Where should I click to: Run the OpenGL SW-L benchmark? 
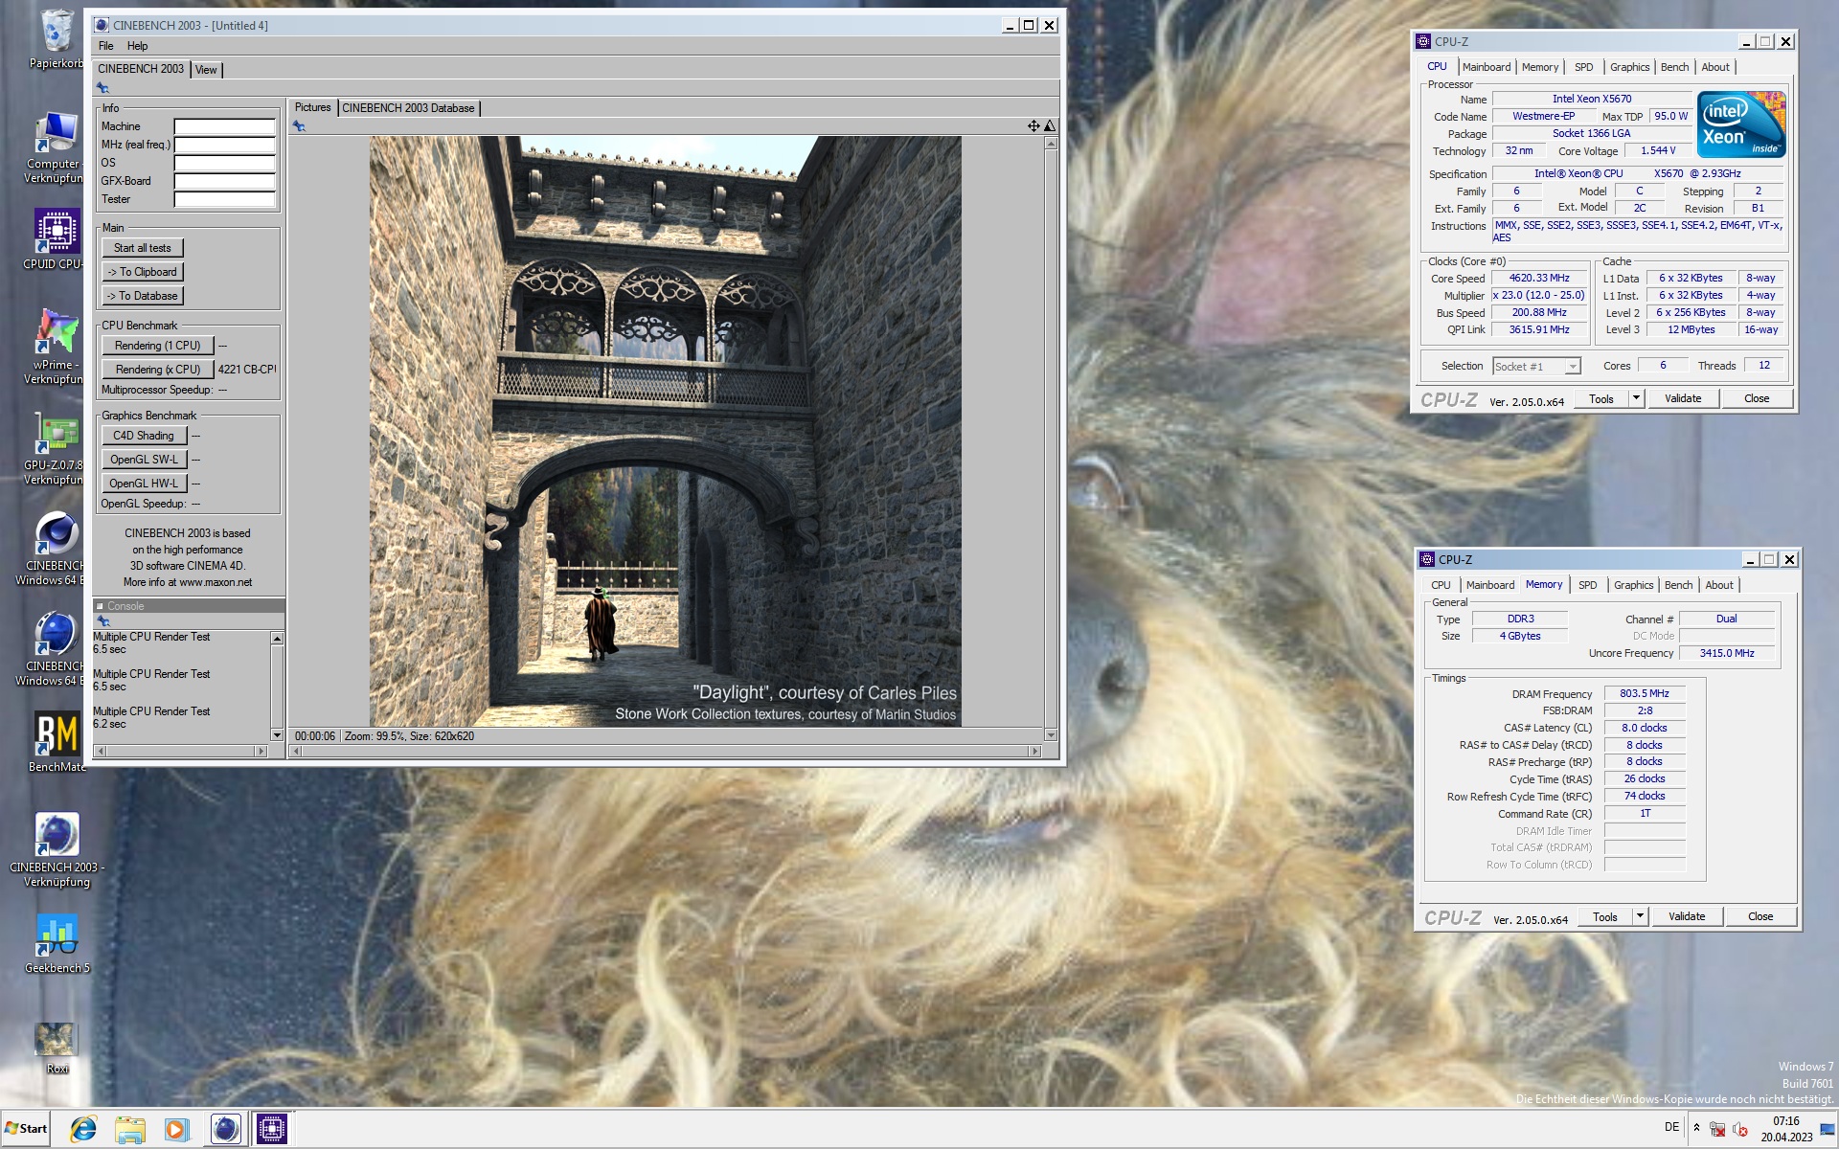click(x=144, y=460)
